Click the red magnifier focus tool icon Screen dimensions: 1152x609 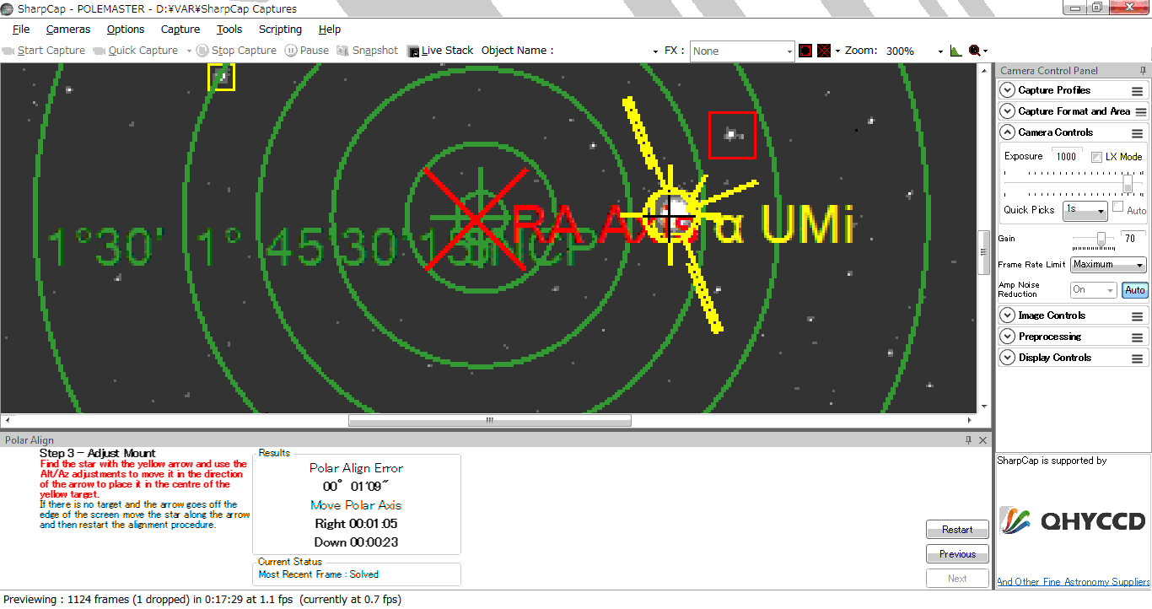(975, 51)
